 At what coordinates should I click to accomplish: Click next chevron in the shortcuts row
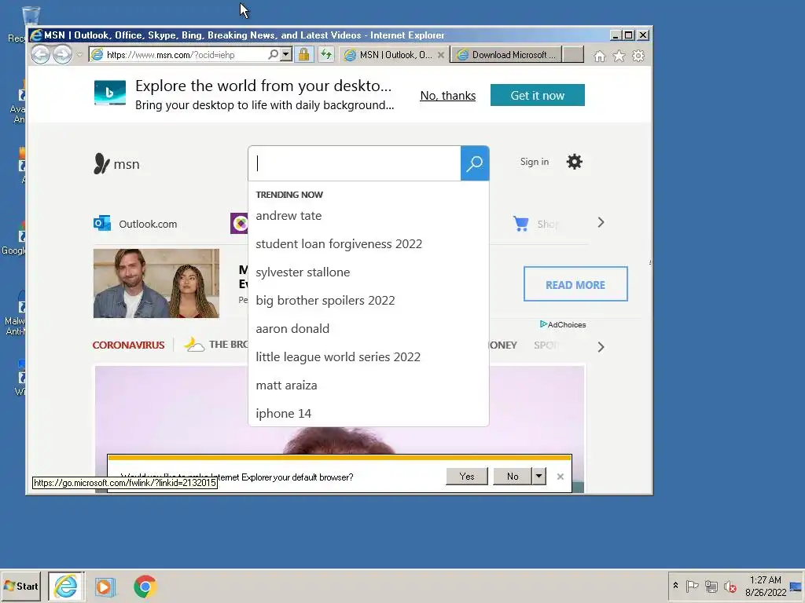601,222
